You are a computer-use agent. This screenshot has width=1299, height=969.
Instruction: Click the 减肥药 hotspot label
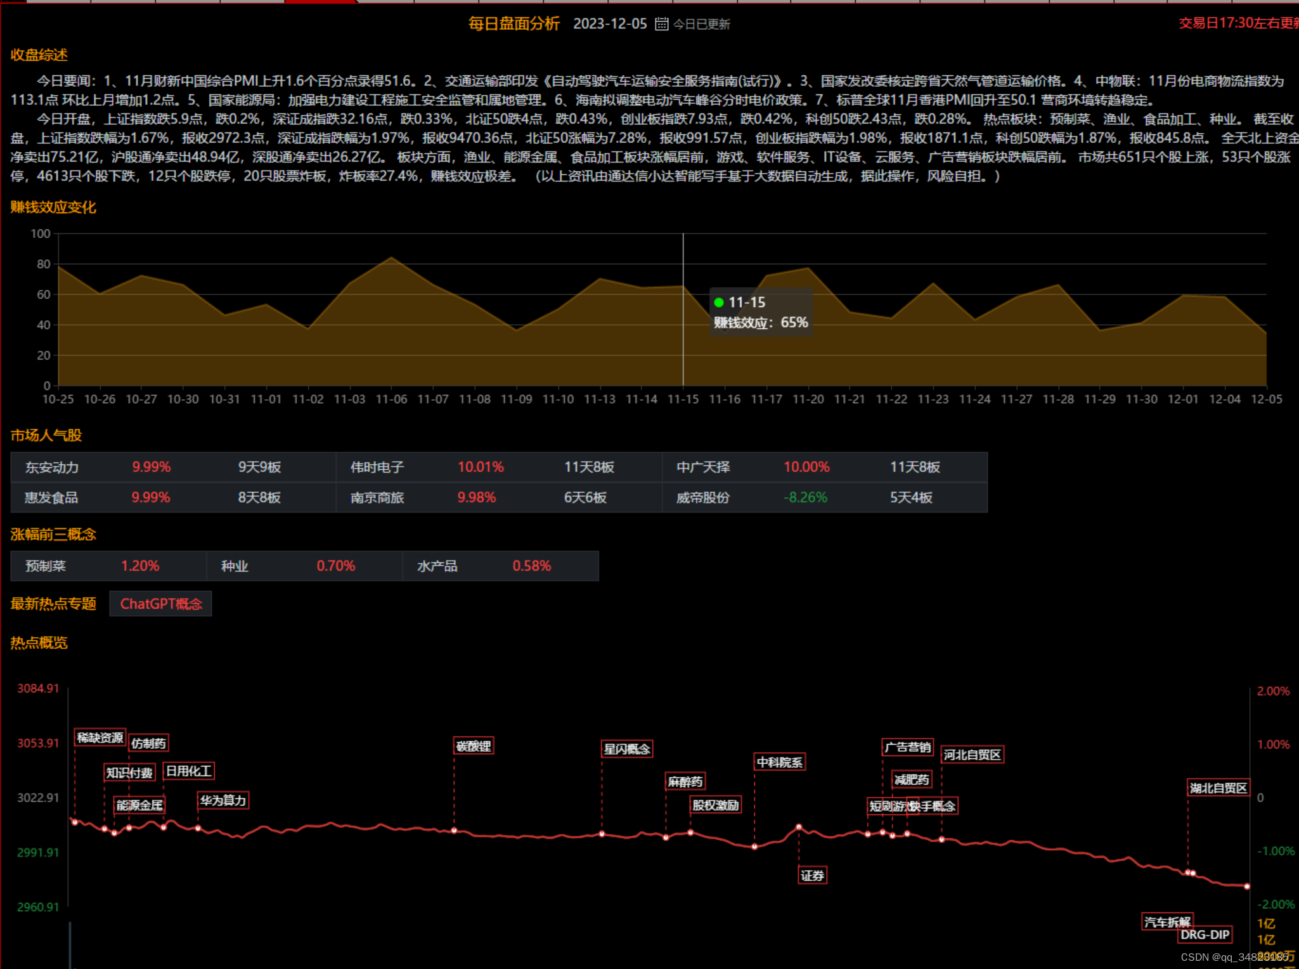[x=912, y=780]
